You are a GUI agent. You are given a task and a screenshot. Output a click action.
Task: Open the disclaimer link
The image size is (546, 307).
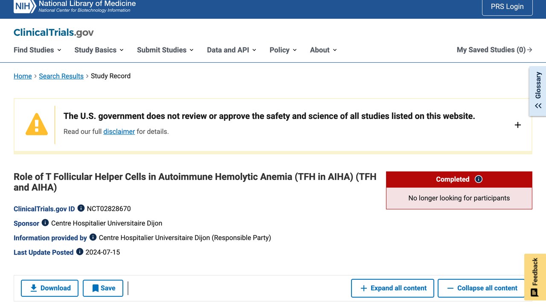pos(119,131)
